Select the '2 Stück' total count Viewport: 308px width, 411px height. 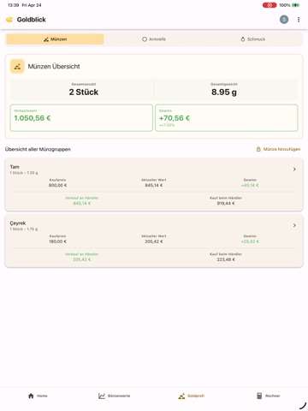(84, 92)
